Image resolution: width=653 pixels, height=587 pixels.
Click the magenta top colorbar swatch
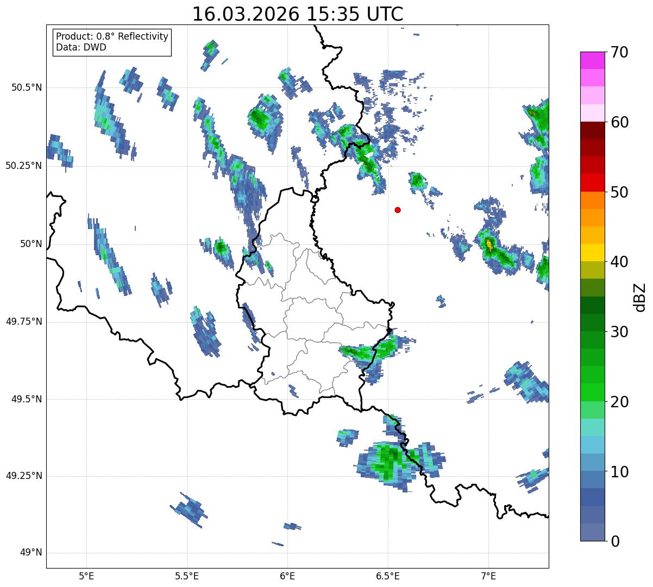pos(592,60)
